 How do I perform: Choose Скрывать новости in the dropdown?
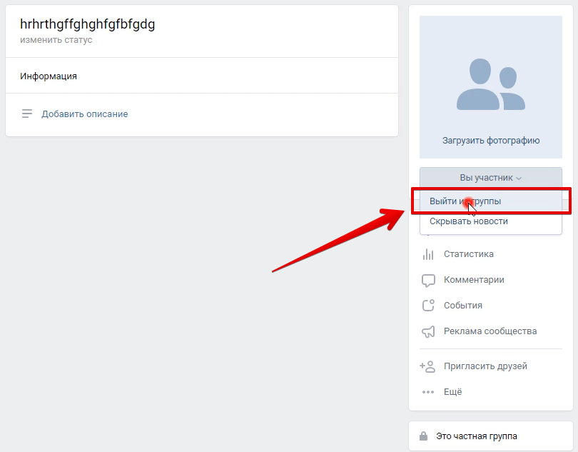coord(491,221)
